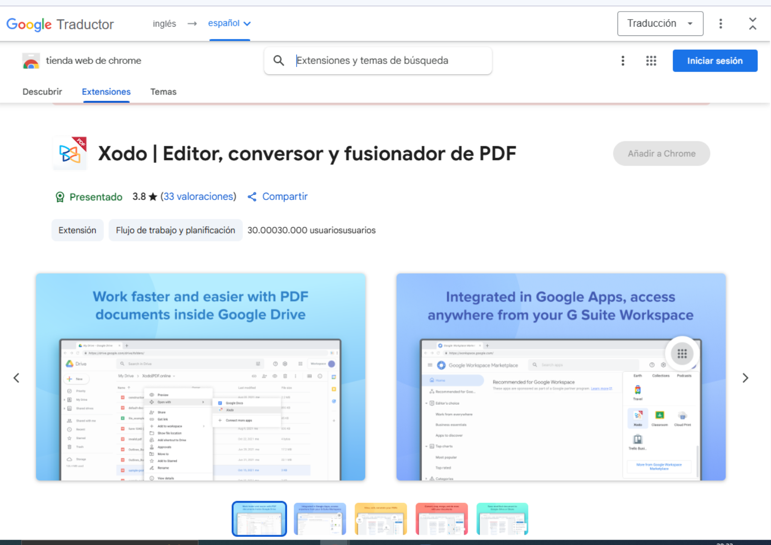771x545 pixels.
Task: Click the 3.8 rating value
Action: tap(139, 197)
